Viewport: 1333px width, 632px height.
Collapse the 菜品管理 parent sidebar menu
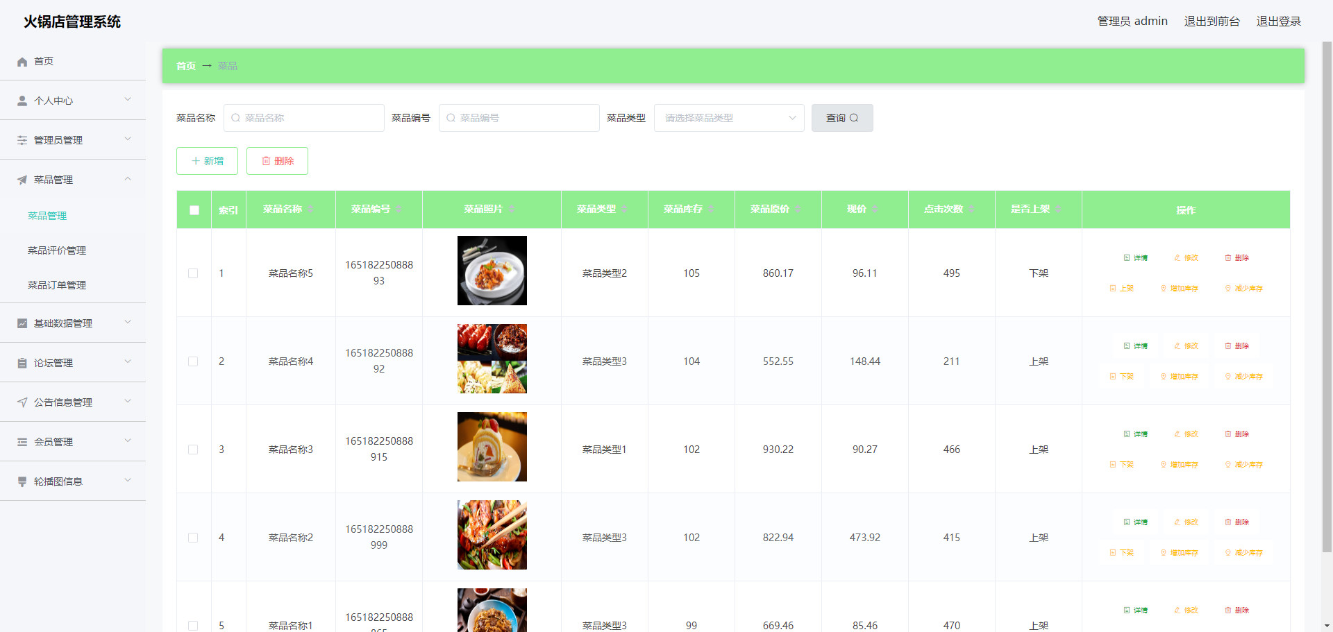pyautogui.click(x=73, y=180)
